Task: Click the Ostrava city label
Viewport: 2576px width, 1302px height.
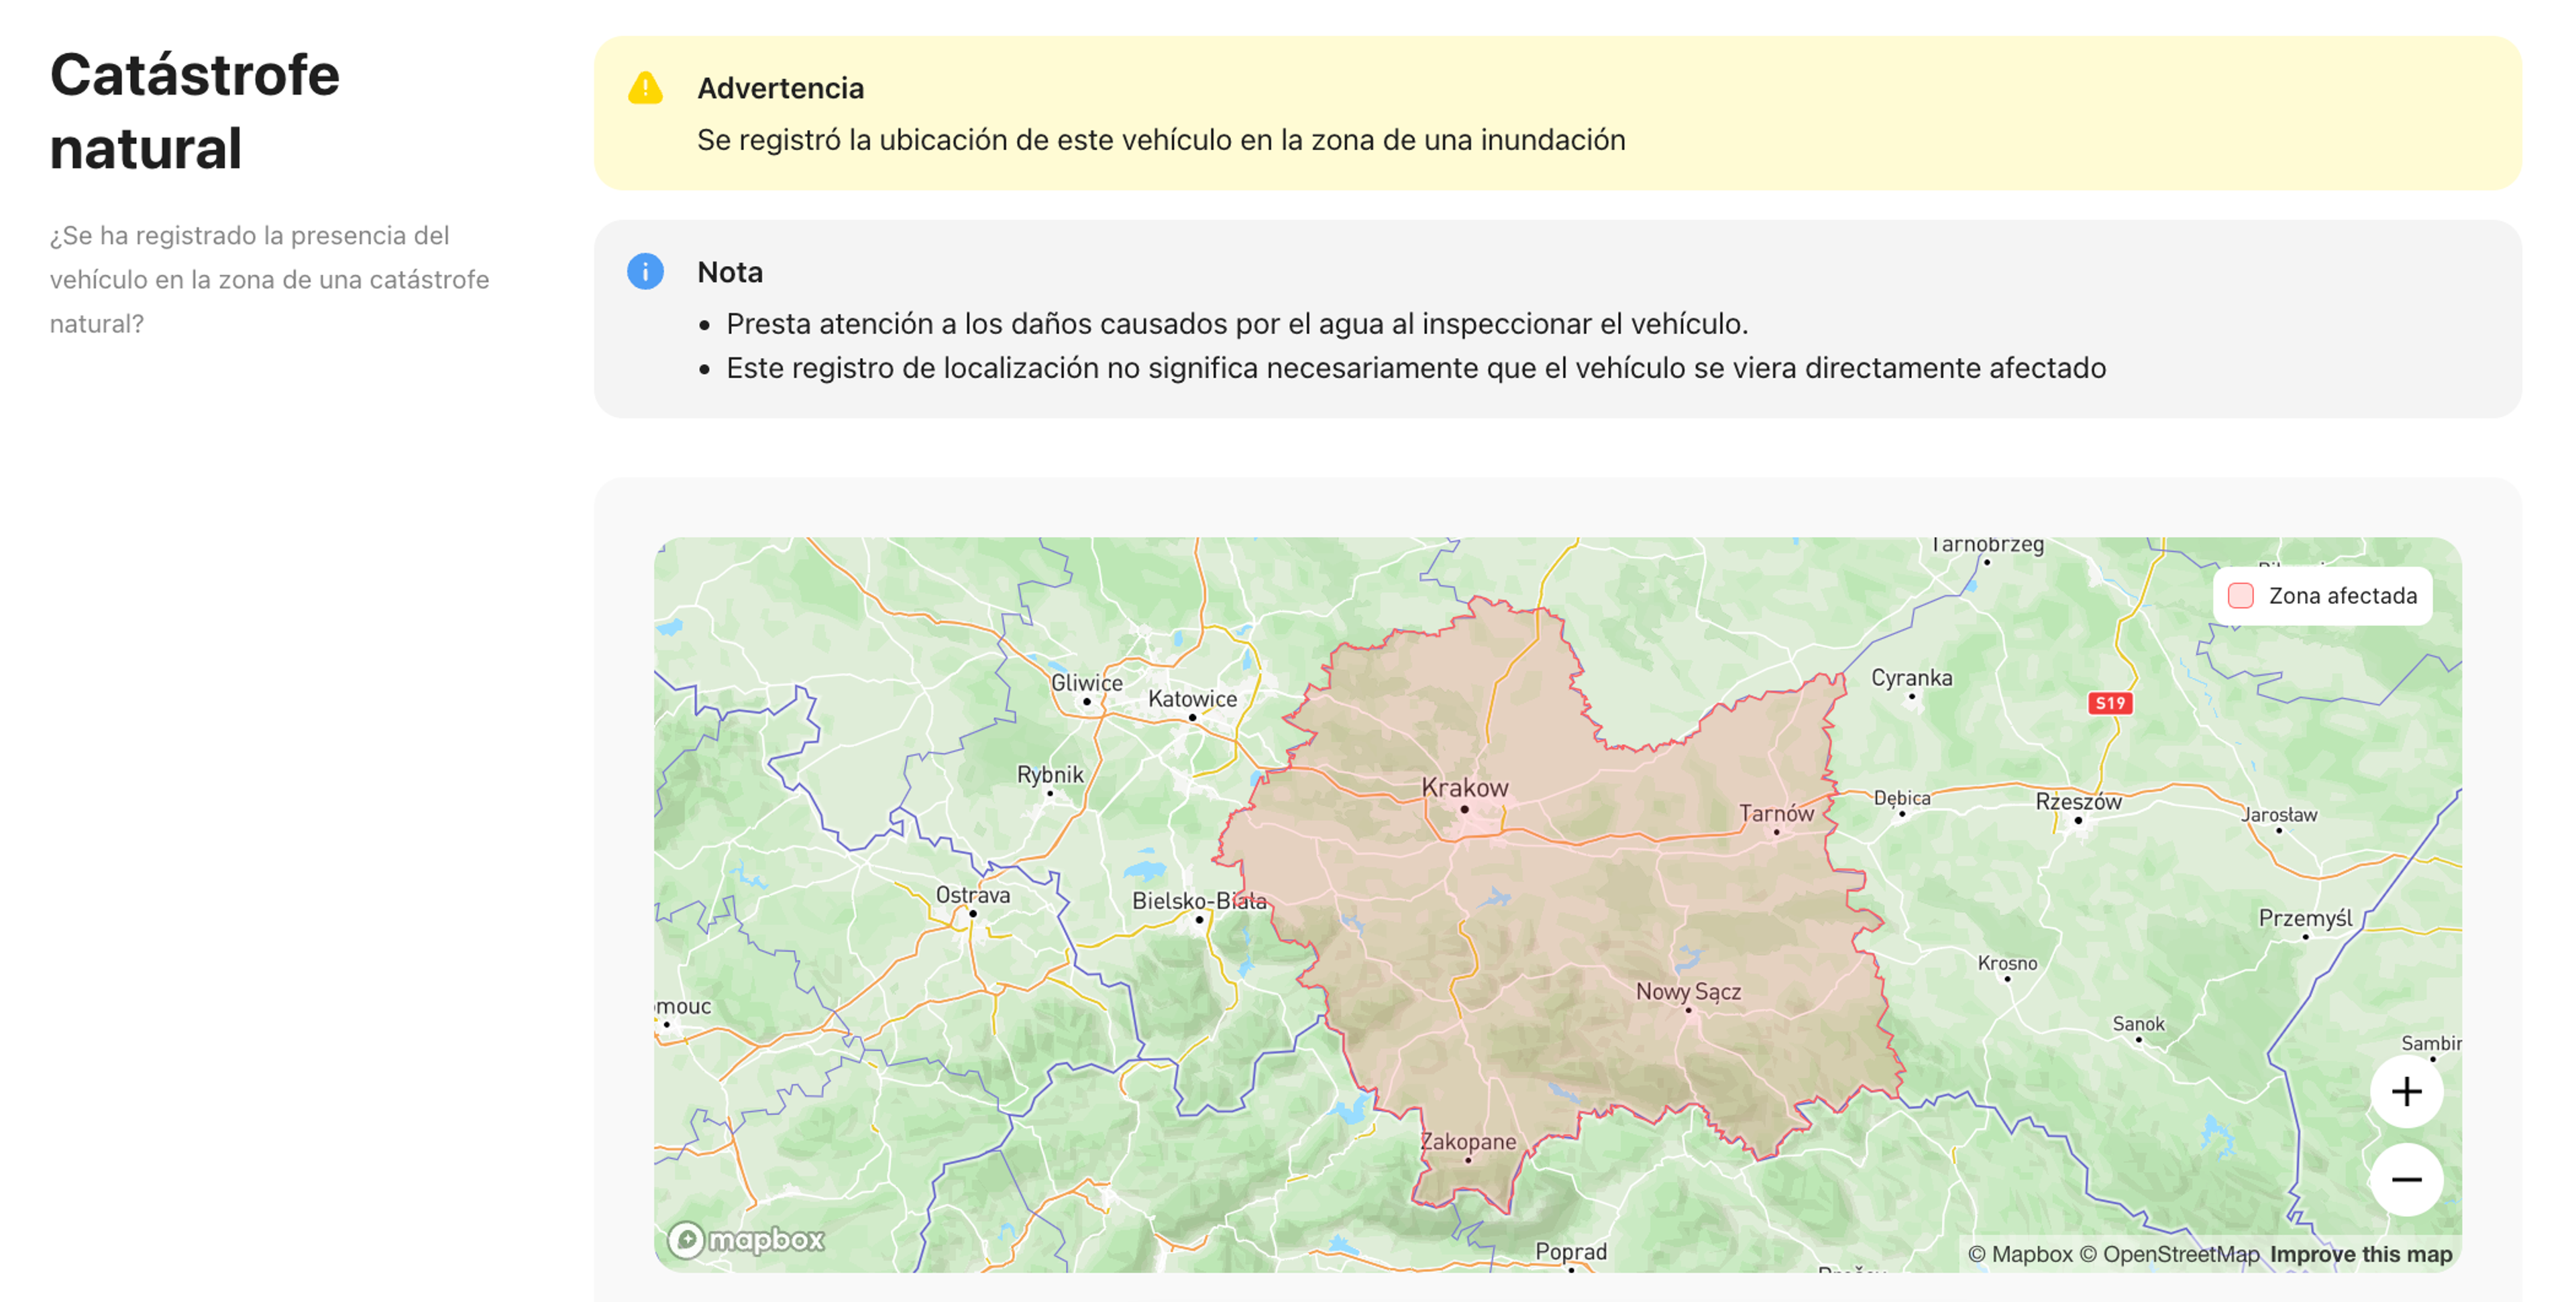Action: [972, 895]
